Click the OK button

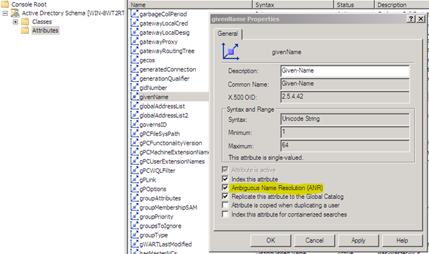click(271, 241)
